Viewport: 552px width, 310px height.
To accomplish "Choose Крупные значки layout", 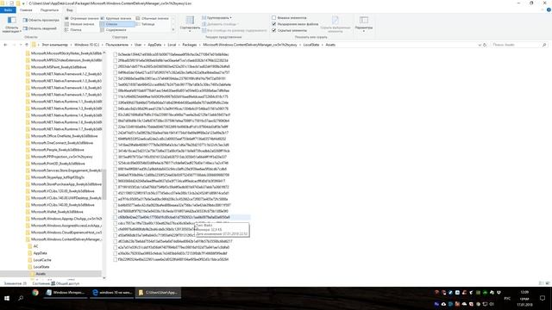I will pos(116,18).
